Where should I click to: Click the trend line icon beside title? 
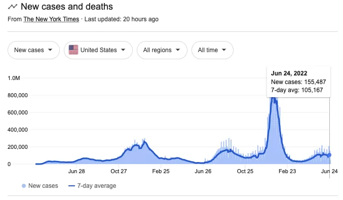(x=13, y=7)
